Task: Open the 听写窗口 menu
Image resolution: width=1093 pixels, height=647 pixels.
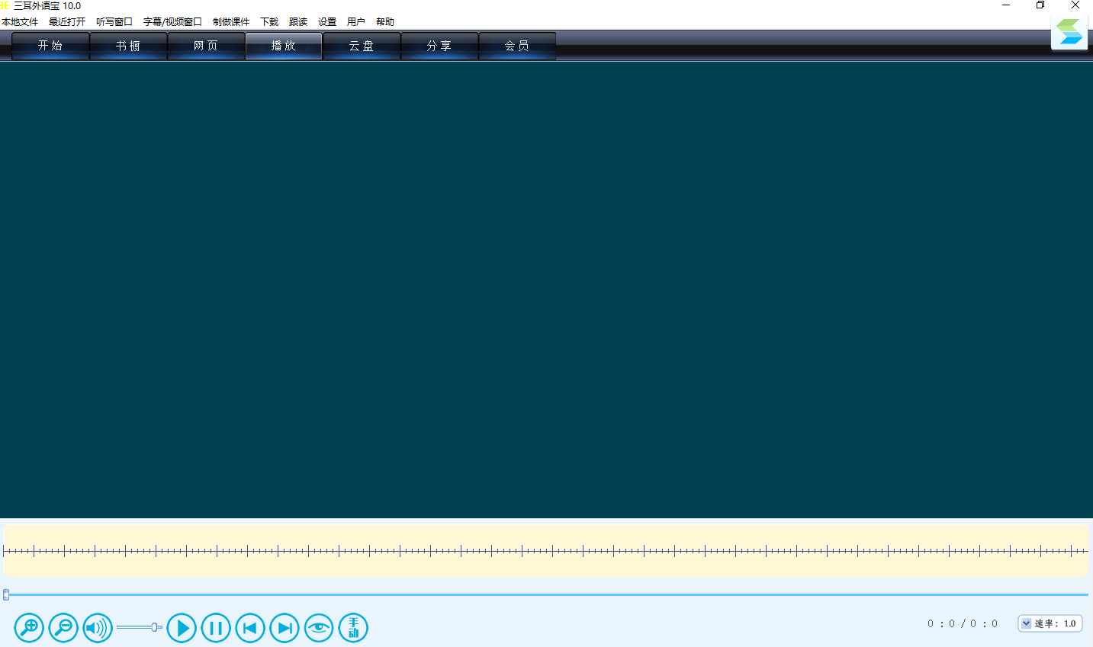Action: [x=114, y=22]
